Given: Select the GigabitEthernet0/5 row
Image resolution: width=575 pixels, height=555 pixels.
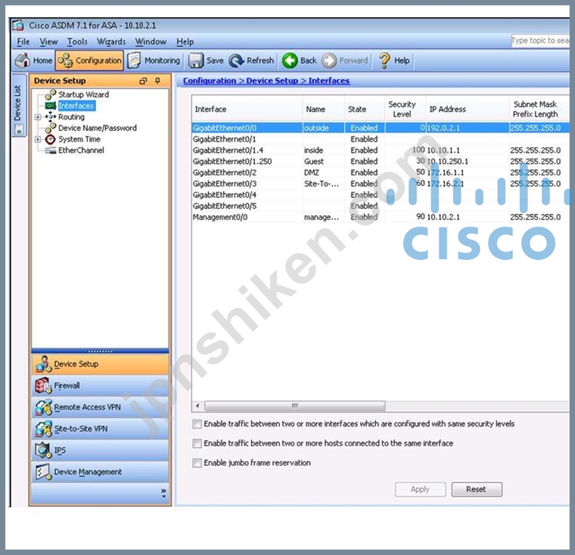Looking at the screenshot, I should coord(380,206).
